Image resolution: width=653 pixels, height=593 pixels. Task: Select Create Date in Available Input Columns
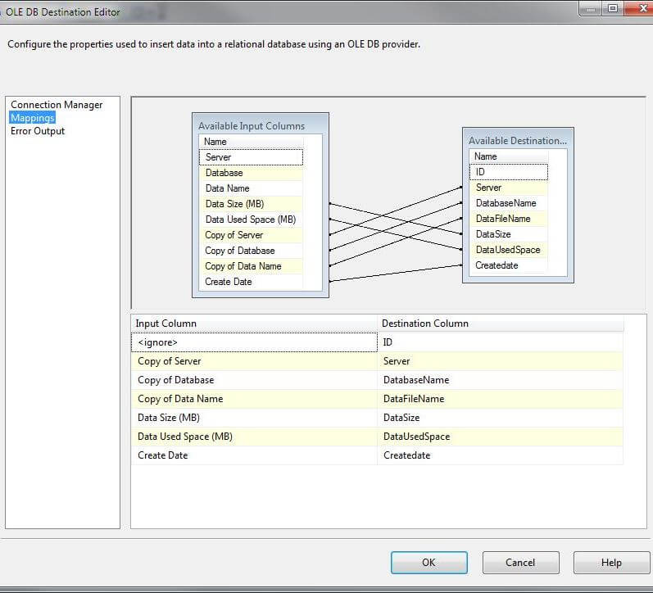[251, 282]
